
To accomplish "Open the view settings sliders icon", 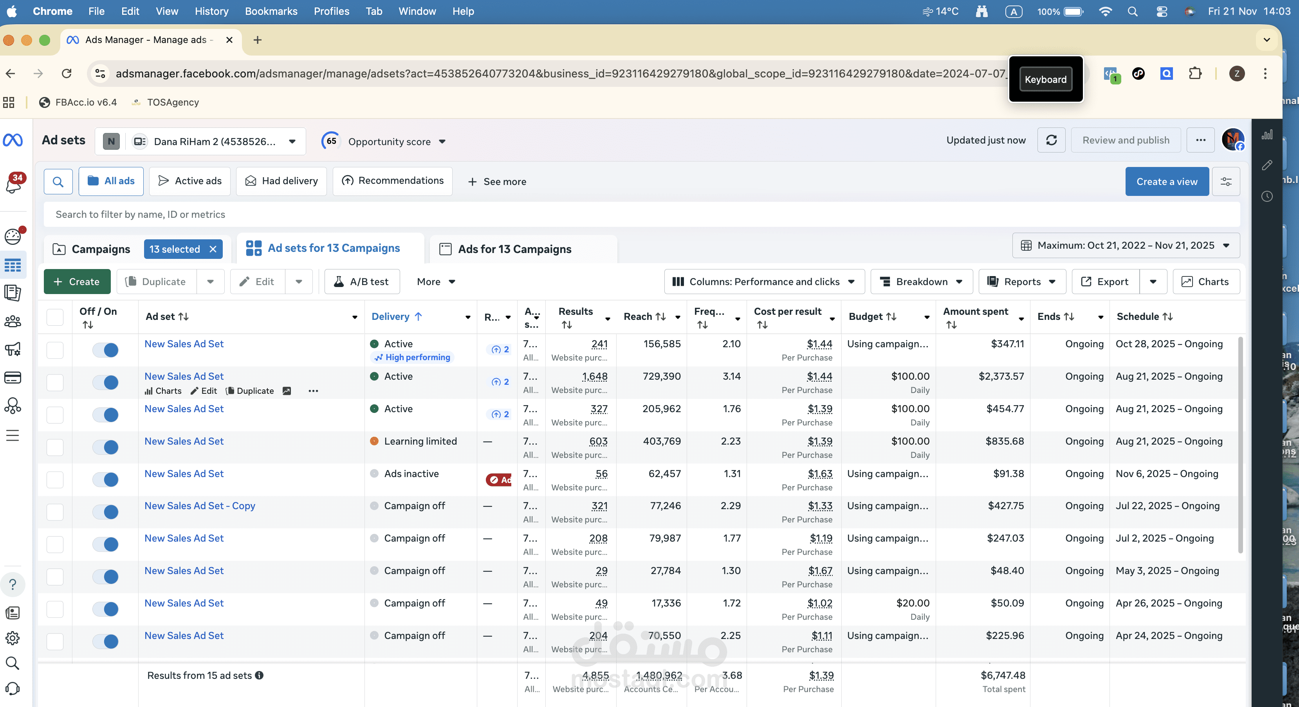I will (1225, 181).
